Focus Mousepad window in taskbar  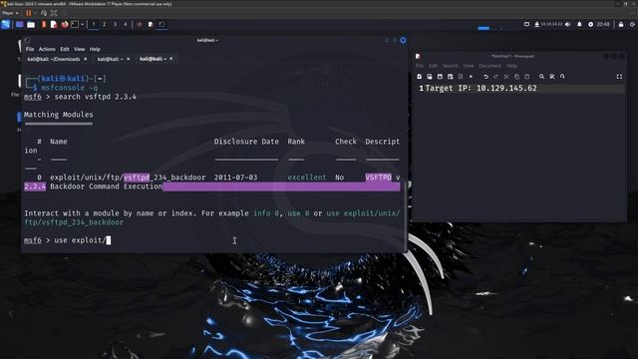point(151,24)
